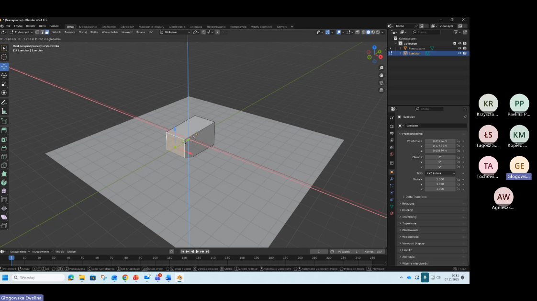The height and width of the screenshot is (301, 537).
Task: Hide Płaszczyzna using its eye icon
Action: coord(459,48)
